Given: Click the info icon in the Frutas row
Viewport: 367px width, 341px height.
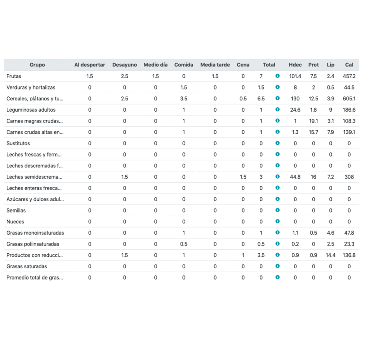Looking at the screenshot, I should [x=277, y=76].
